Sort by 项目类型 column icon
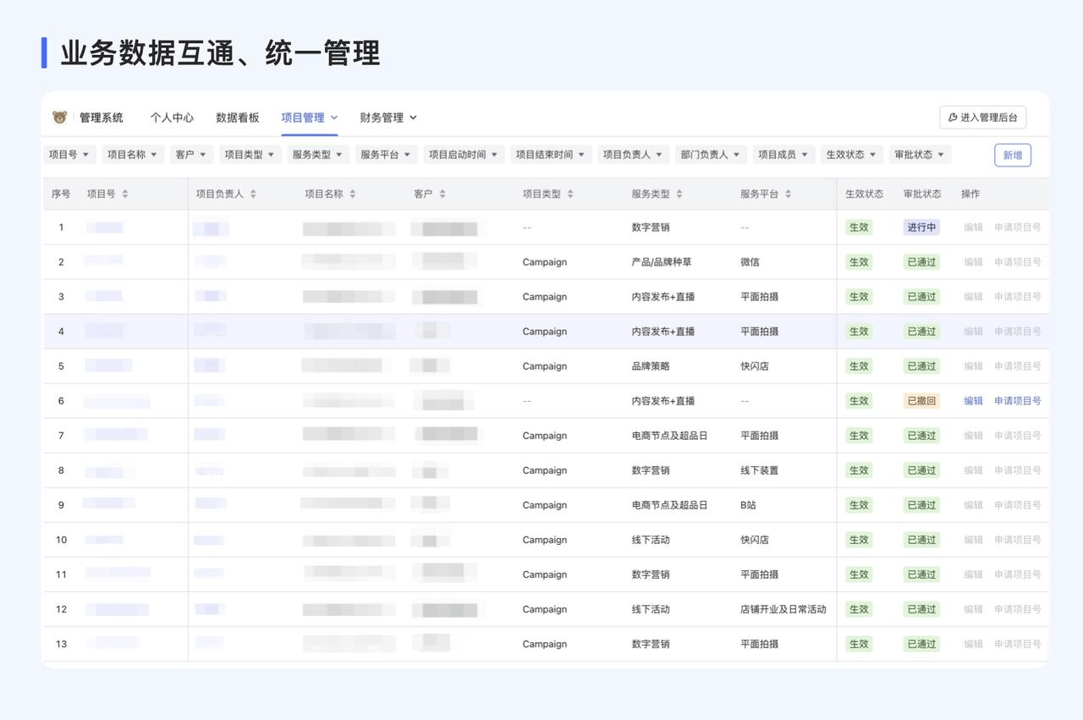The width and height of the screenshot is (1083, 720). [x=570, y=194]
